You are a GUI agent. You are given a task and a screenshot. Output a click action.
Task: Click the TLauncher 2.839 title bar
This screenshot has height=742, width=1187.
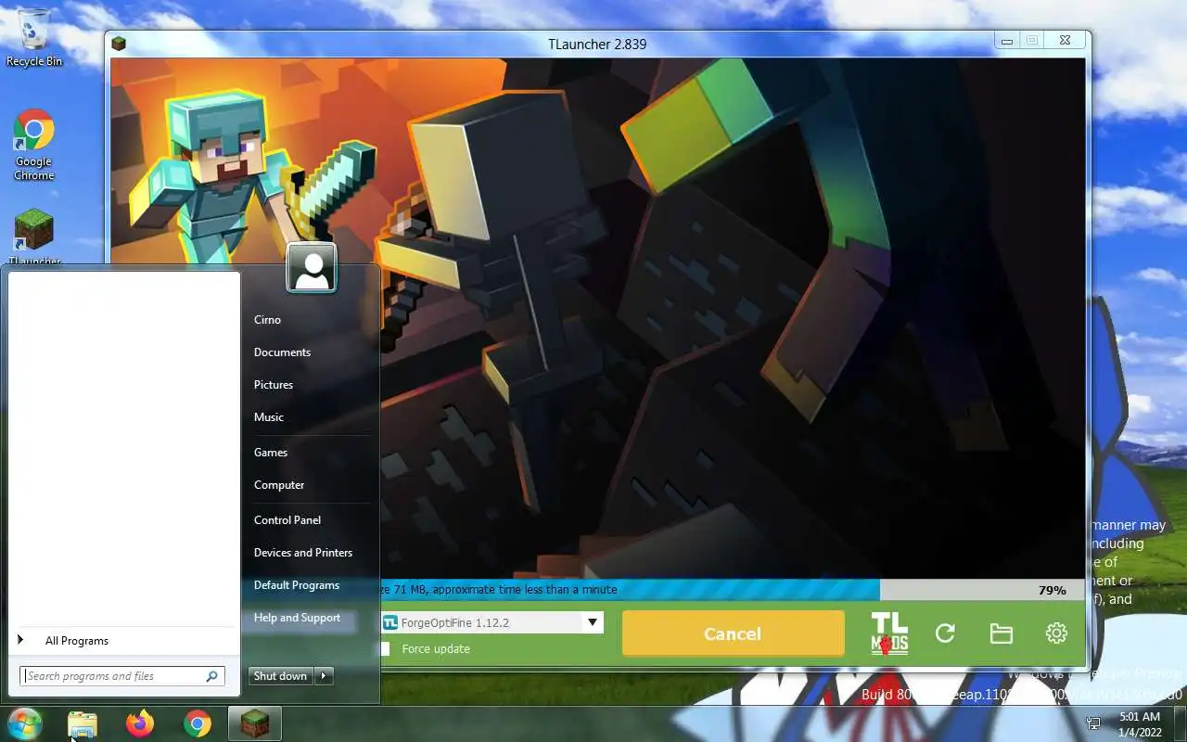(x=598, y=44)
